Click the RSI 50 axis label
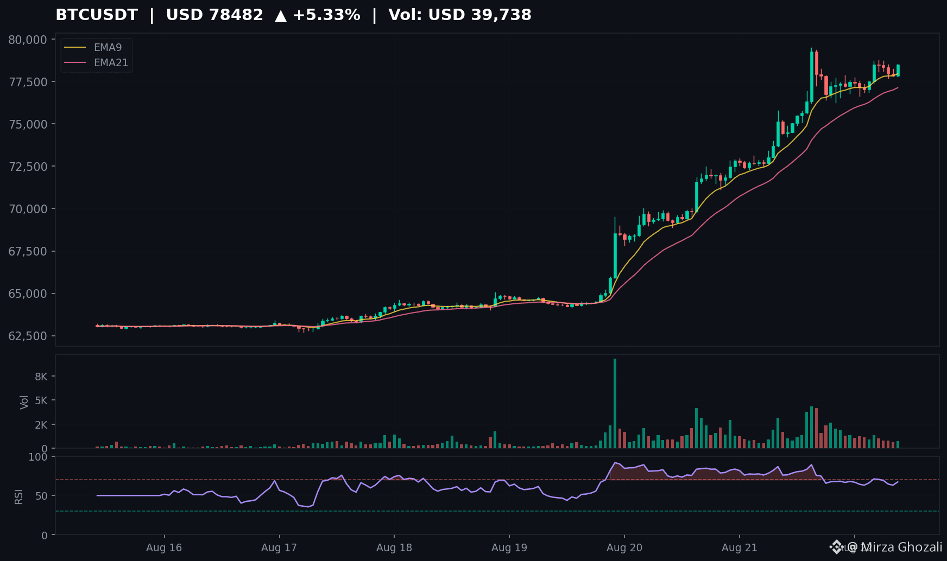This screenshot has width=947, height=561. 41,496
